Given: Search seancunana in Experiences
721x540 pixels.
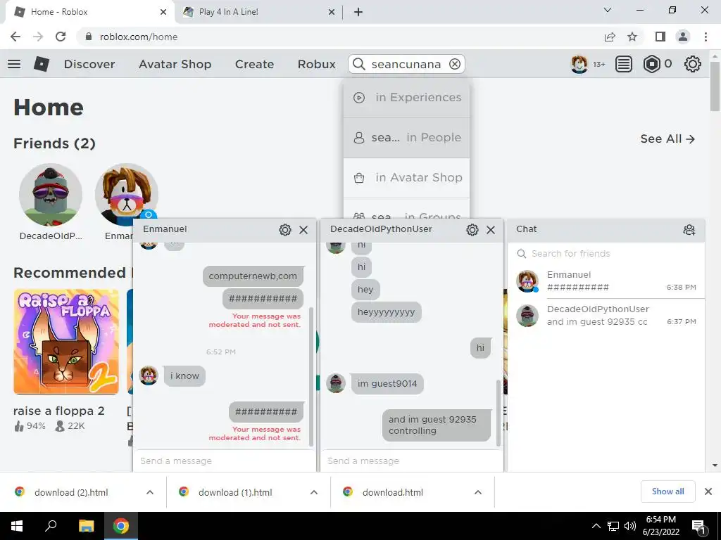Looking at the screenshot, I should [406, 97].
